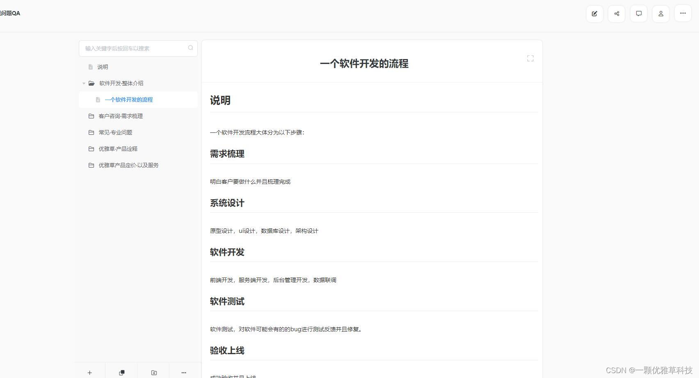This screenshot has height=378, width=699.
Task: Open the top-right more options menu
Action: tap(683, 14)
